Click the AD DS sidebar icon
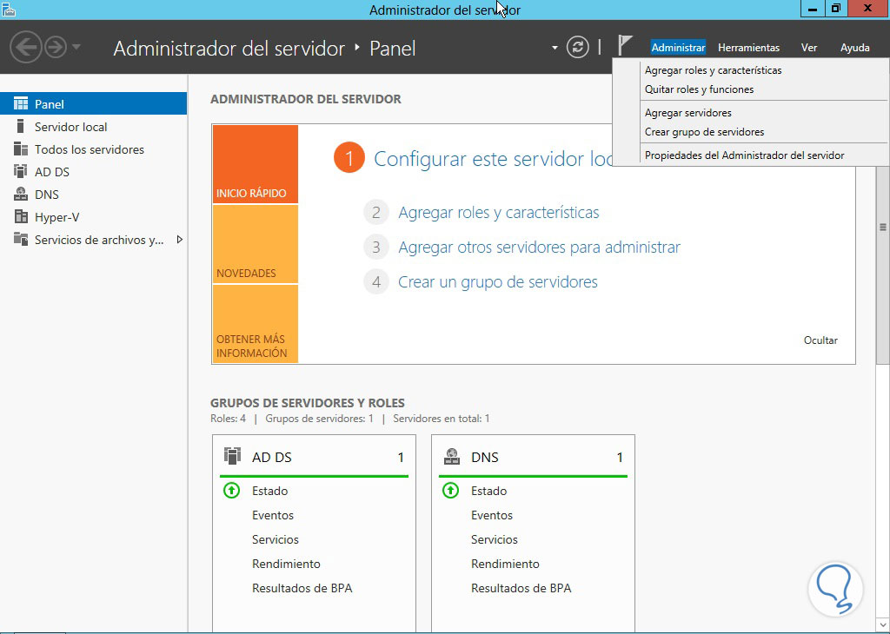 (21, 171)
